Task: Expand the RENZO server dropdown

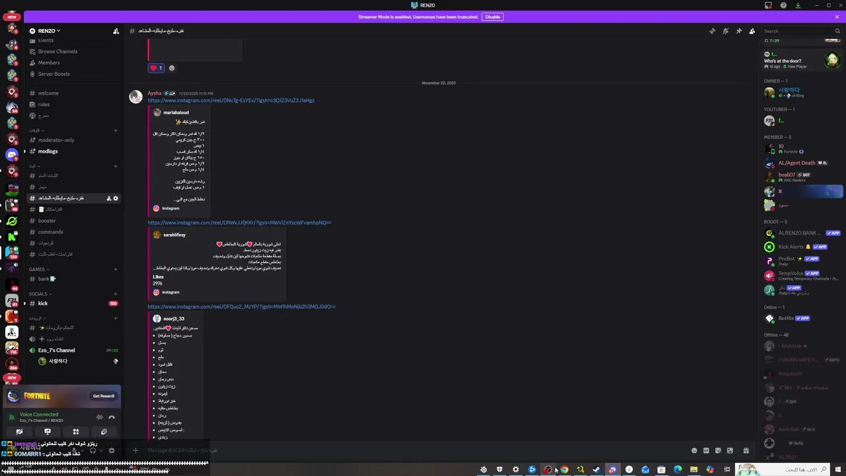Action: [x=49, y=31]
